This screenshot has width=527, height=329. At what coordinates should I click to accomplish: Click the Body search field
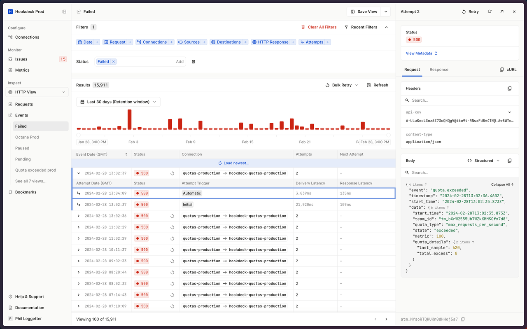459,173
